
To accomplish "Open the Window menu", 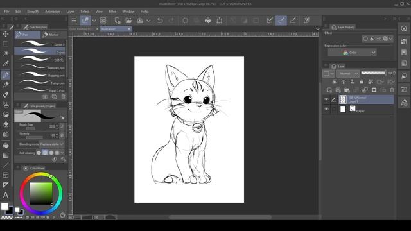I will pos(128,12).
